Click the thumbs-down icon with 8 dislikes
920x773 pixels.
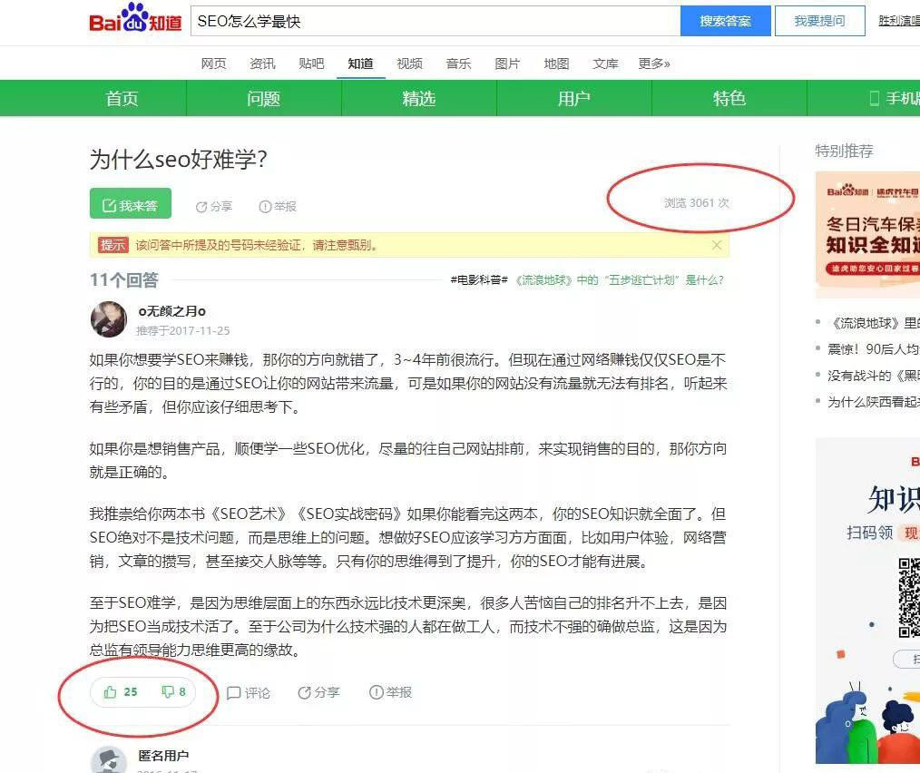pyautogui.click(x=167, y=692)
